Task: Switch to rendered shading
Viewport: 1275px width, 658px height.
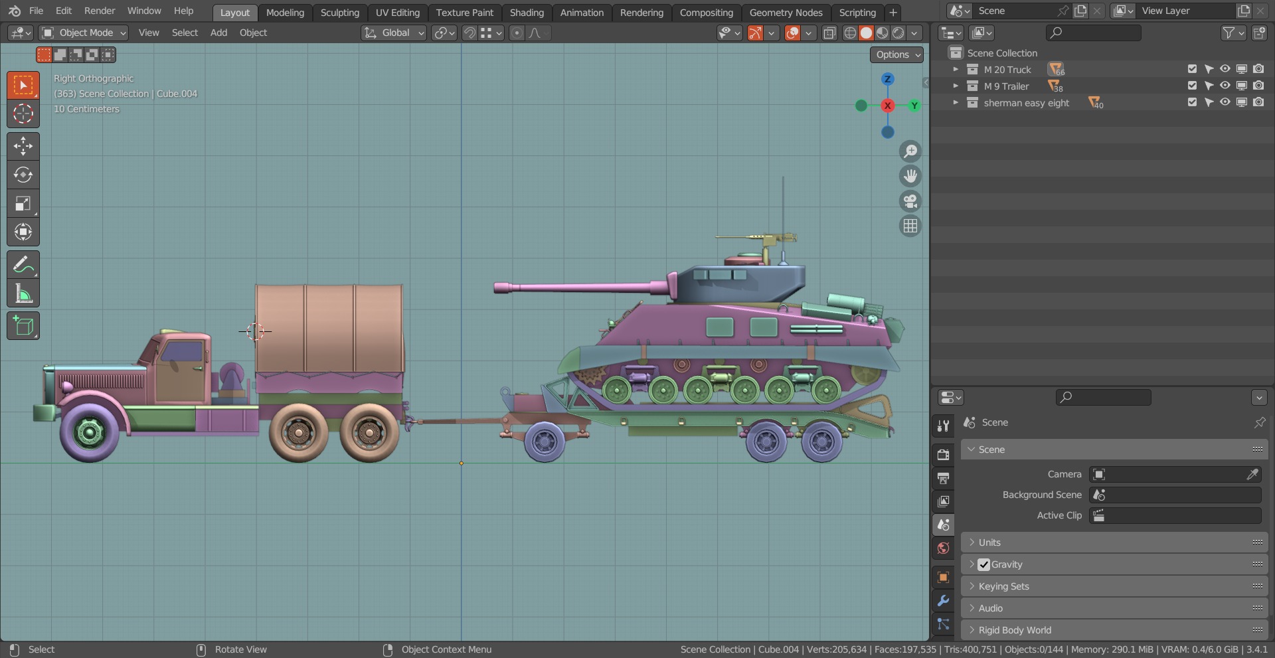Action: point(898,33)
